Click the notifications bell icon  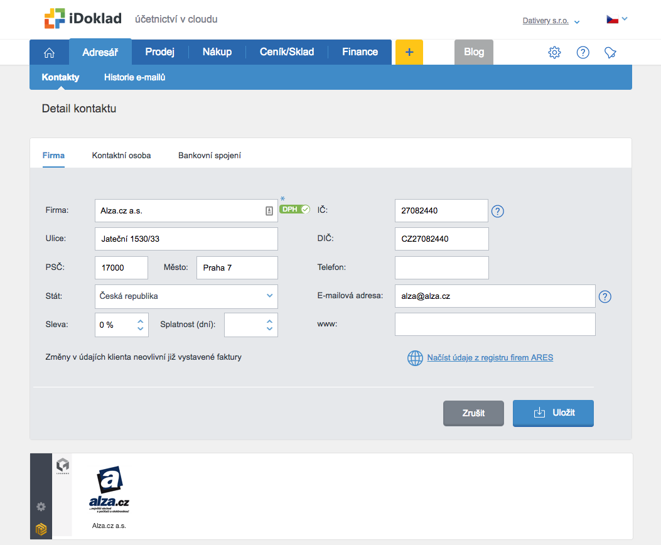tap(610, 53)
